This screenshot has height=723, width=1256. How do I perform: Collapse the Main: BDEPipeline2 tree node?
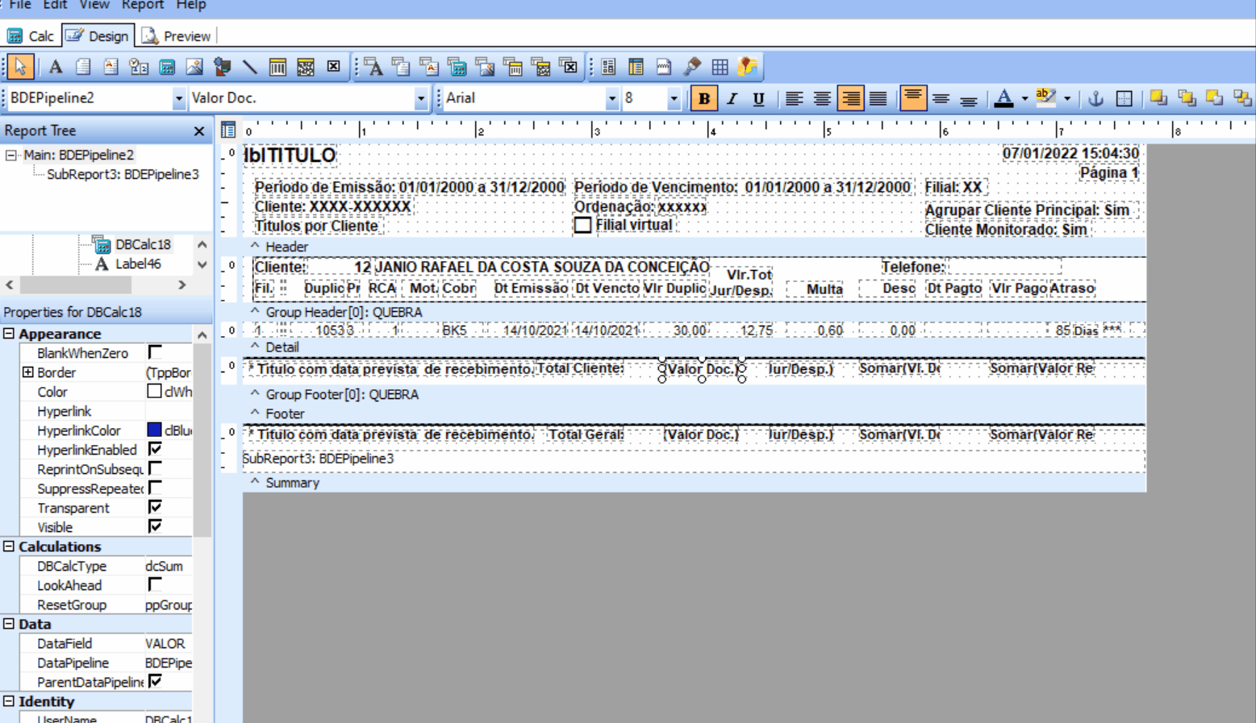[x=11, y=155]
